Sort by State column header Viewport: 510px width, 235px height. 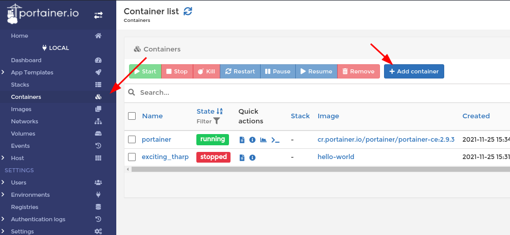[x=210, y=111]
